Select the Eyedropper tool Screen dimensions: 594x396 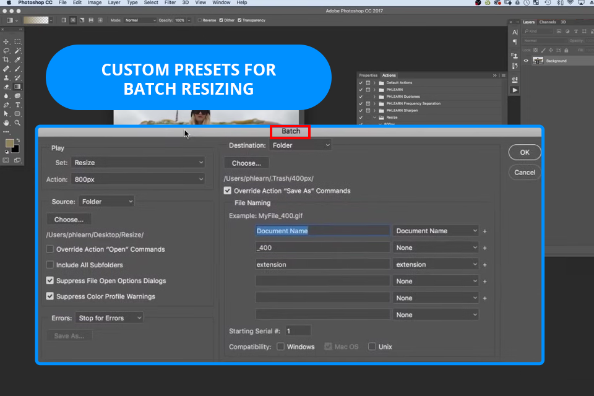[x=17, y=59]
